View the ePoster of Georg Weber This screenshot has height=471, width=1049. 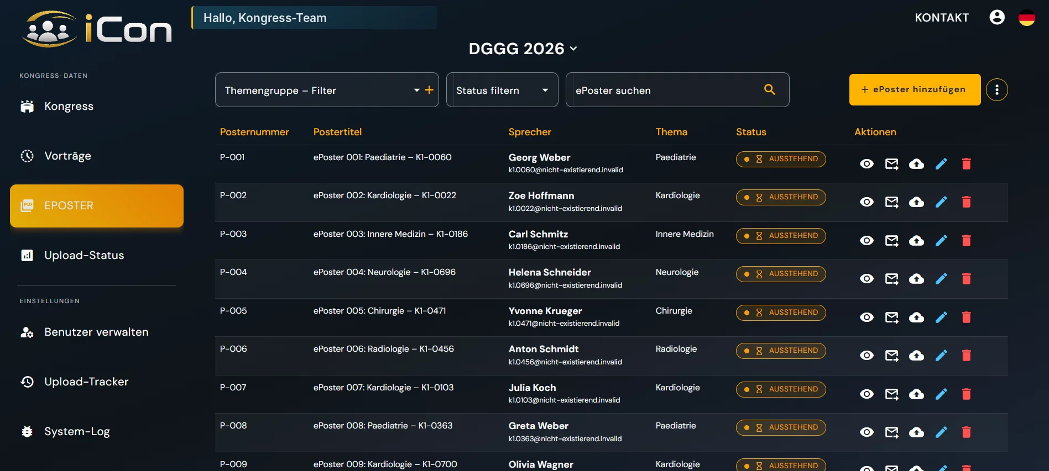click(x=867, y=164)
